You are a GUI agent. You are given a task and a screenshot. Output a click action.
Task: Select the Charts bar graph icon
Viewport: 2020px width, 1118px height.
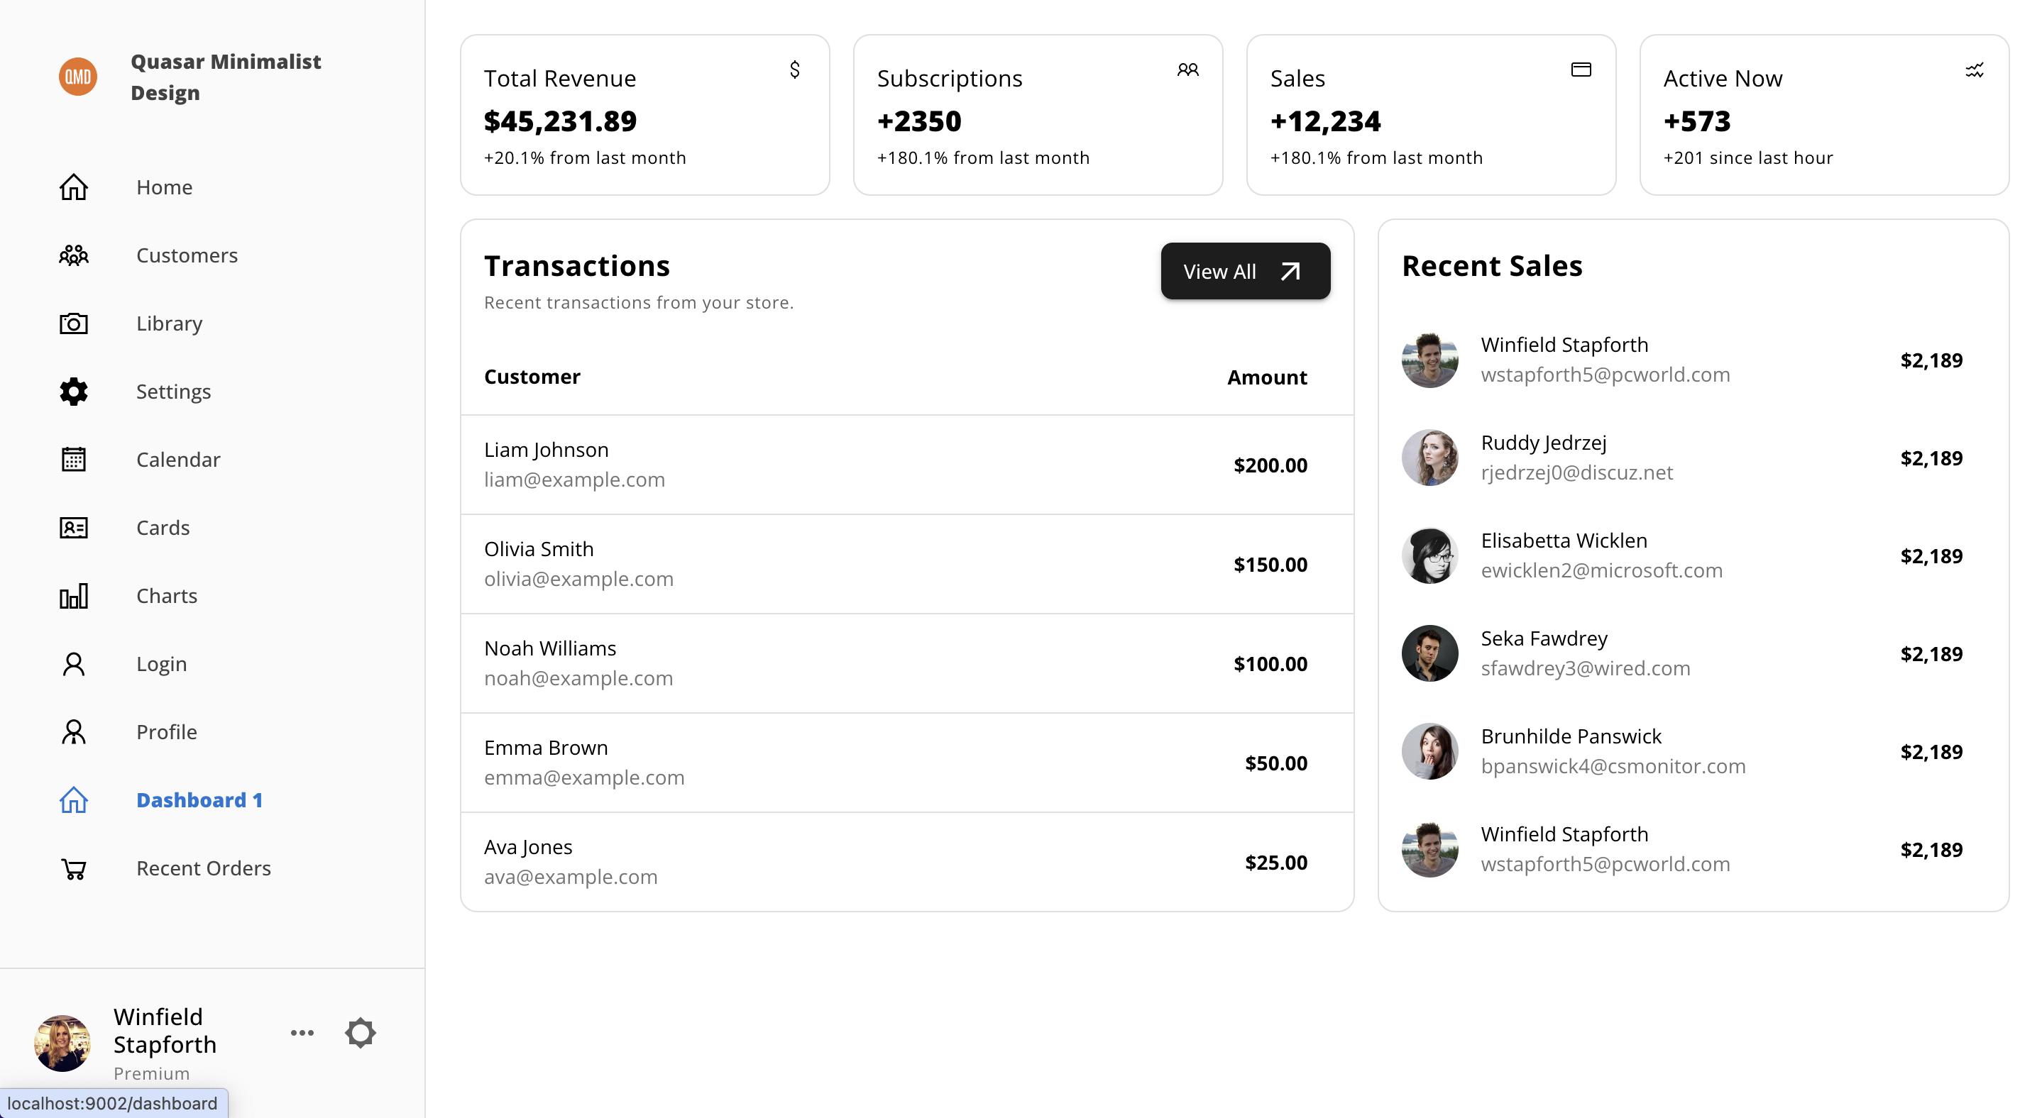(74, 597)
